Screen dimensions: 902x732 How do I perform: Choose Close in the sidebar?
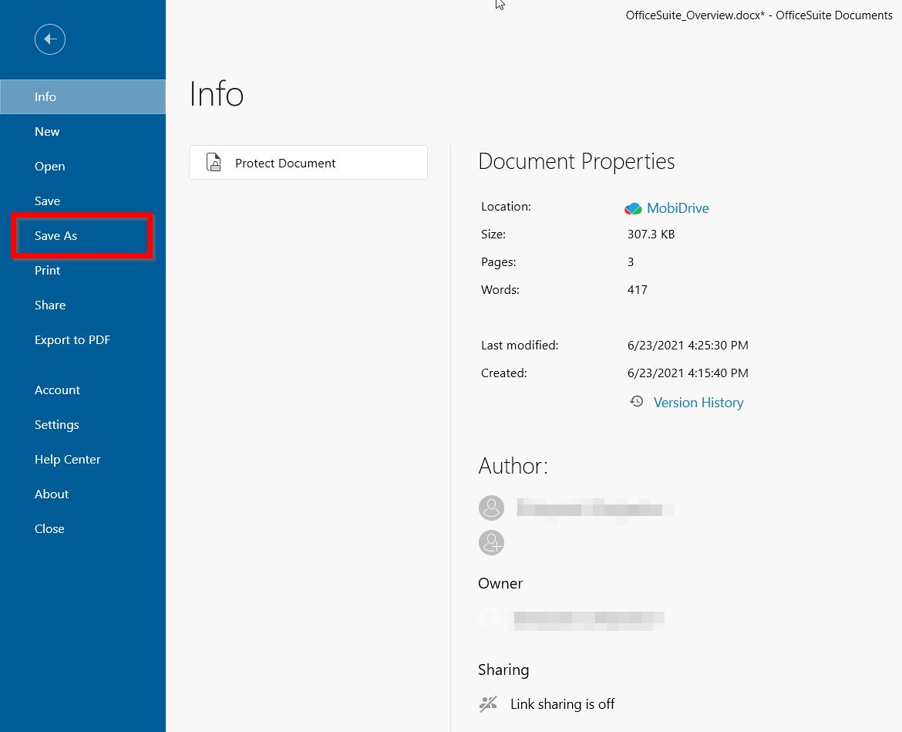[x=82, y=528]
